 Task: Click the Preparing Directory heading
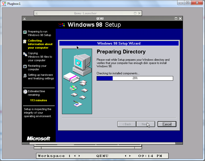pyautogui.click(x=121, y=52)
